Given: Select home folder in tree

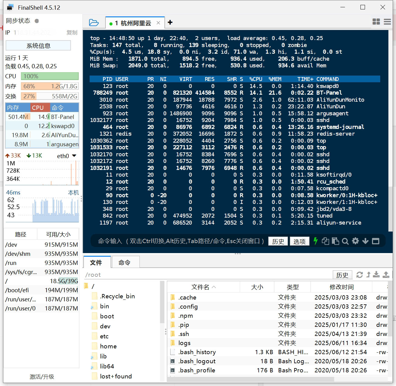Looking at the screenshot, I should [x=108, y=346].
